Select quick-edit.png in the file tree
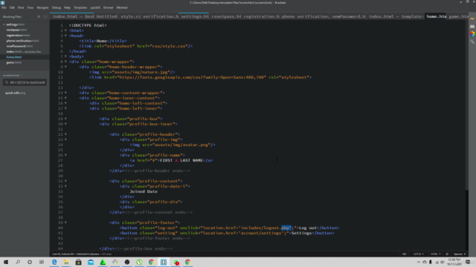 click(x=15, y=93)
